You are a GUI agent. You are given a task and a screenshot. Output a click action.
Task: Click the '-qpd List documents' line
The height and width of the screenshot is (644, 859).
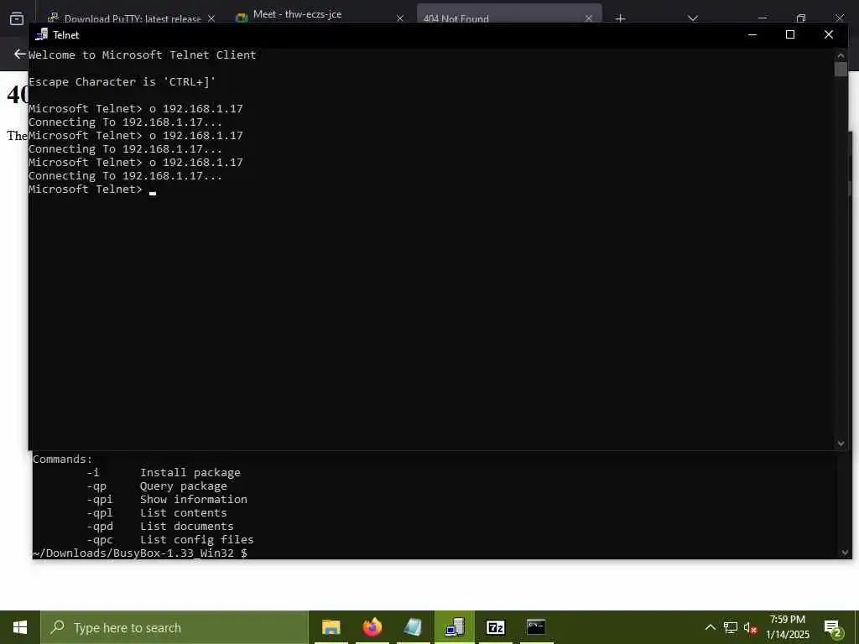[160, 527]
